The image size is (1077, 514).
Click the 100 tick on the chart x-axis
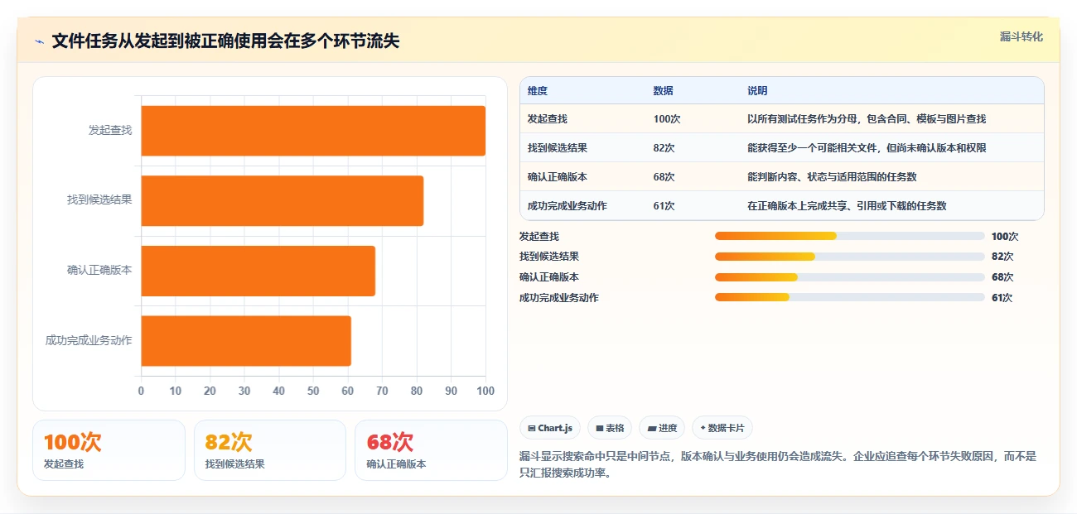point(485,391)
